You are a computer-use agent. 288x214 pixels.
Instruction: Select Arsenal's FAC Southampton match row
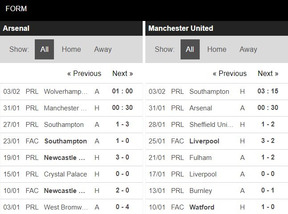[x=71, y=141]
